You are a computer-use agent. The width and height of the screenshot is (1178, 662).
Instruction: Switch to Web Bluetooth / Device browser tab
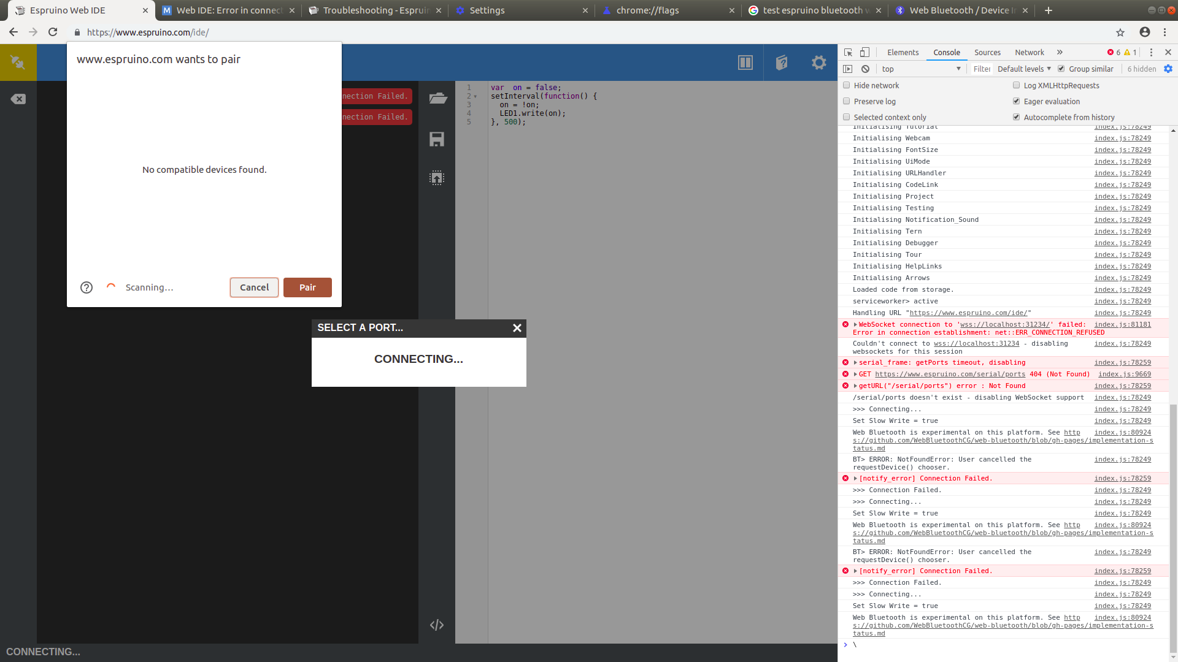pos(962,10)
